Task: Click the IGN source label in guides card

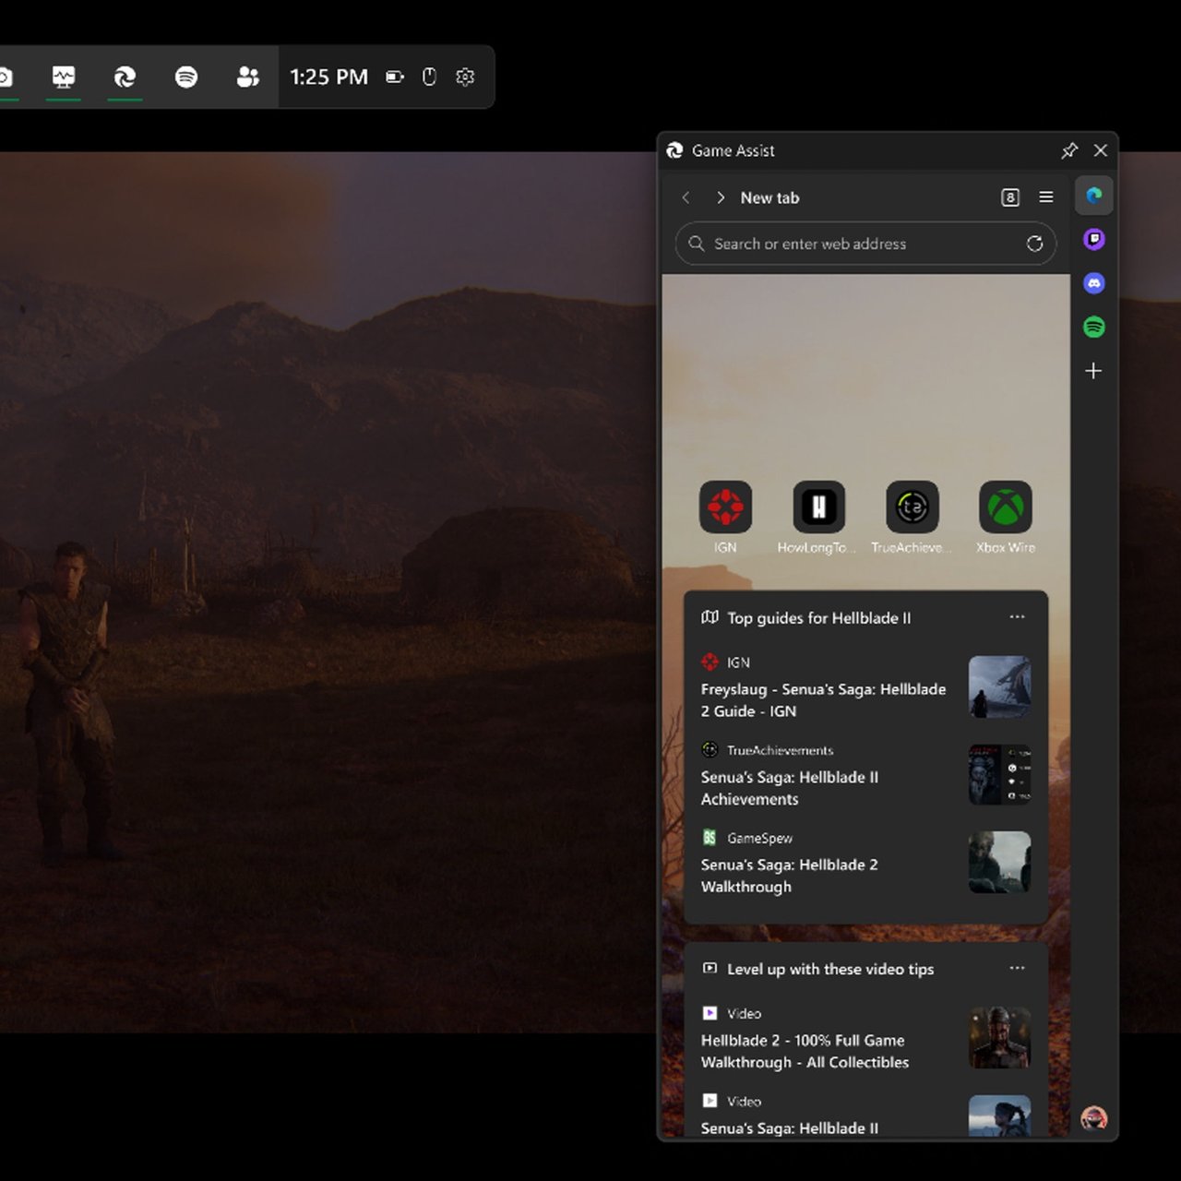Action: click(x=738, y=662)
